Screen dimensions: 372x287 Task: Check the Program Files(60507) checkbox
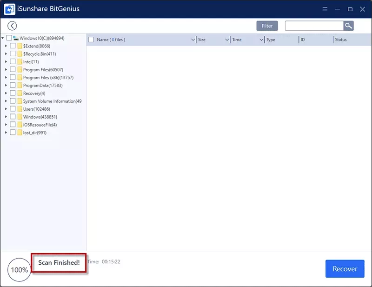[x=13, y=70]
